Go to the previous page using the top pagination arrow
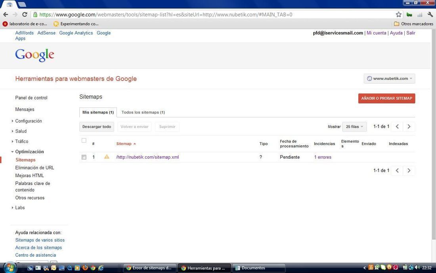This screenshot has width=436, height=273. point(397,127)
